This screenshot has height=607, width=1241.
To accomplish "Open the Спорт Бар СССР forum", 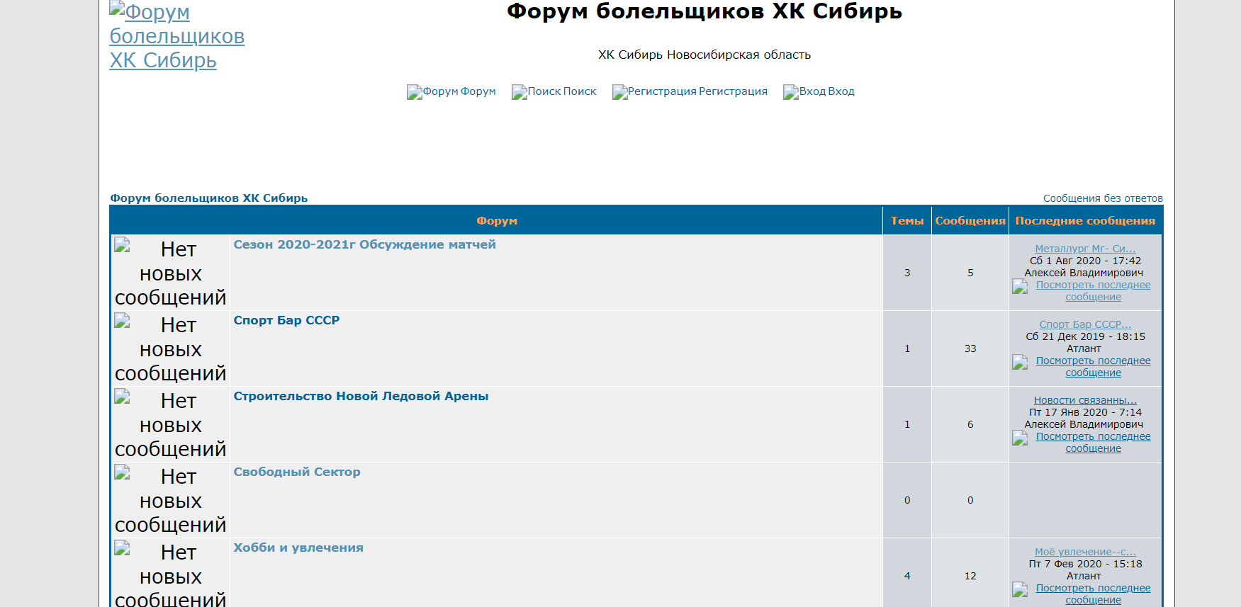I will point(286,320).
